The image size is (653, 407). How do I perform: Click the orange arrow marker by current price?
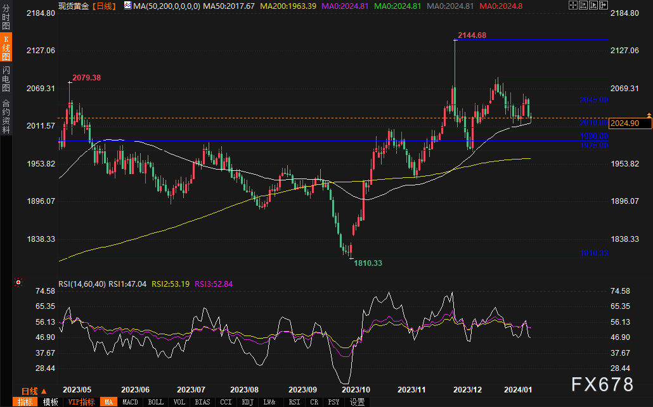[x=649, y=115]
